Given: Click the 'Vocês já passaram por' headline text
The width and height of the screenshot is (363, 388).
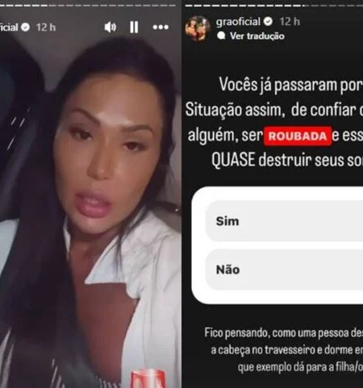Looking at the screenshot, I should (291, 85).
